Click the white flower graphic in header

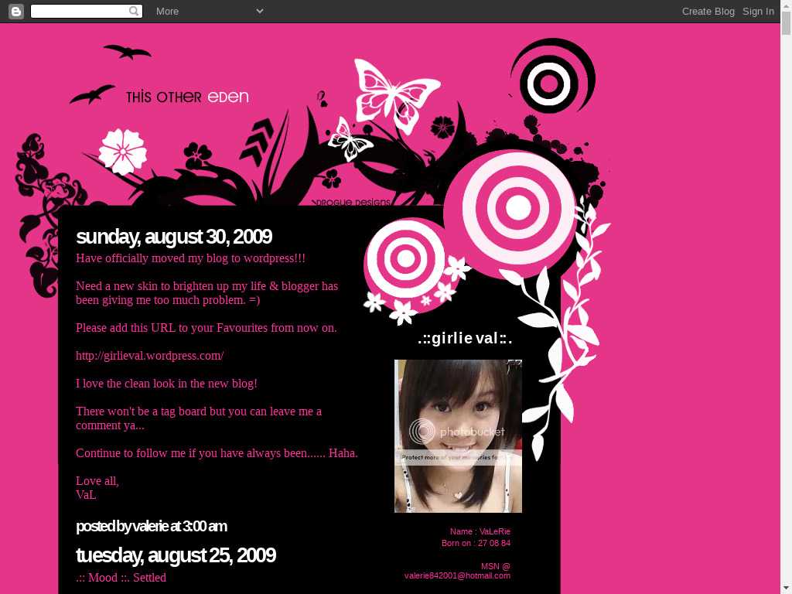[x=122, y=151]
